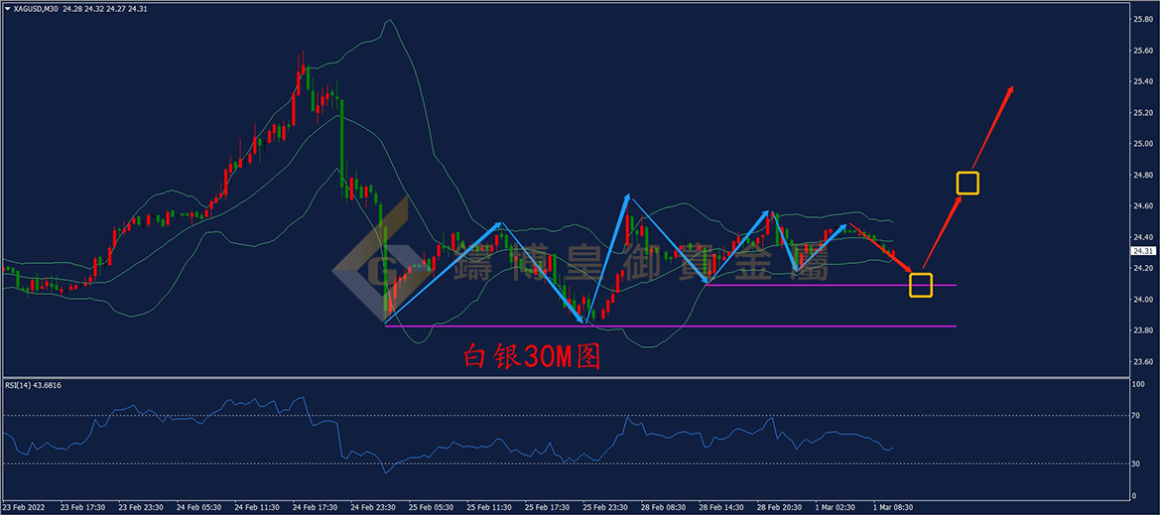
Task: Click the 23.80 price axis label
Action: click(1141, 330)
